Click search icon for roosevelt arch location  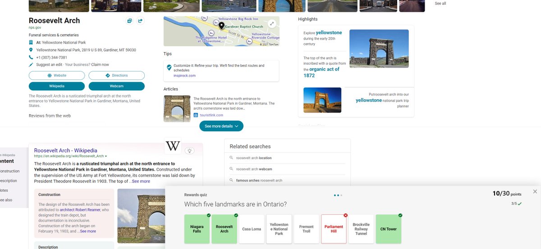231,158
